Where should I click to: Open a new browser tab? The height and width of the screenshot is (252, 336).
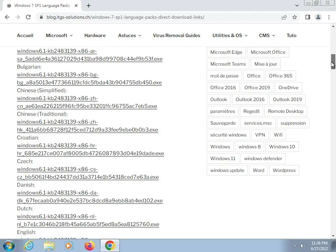pyautogui.click(x=89, y=6)
